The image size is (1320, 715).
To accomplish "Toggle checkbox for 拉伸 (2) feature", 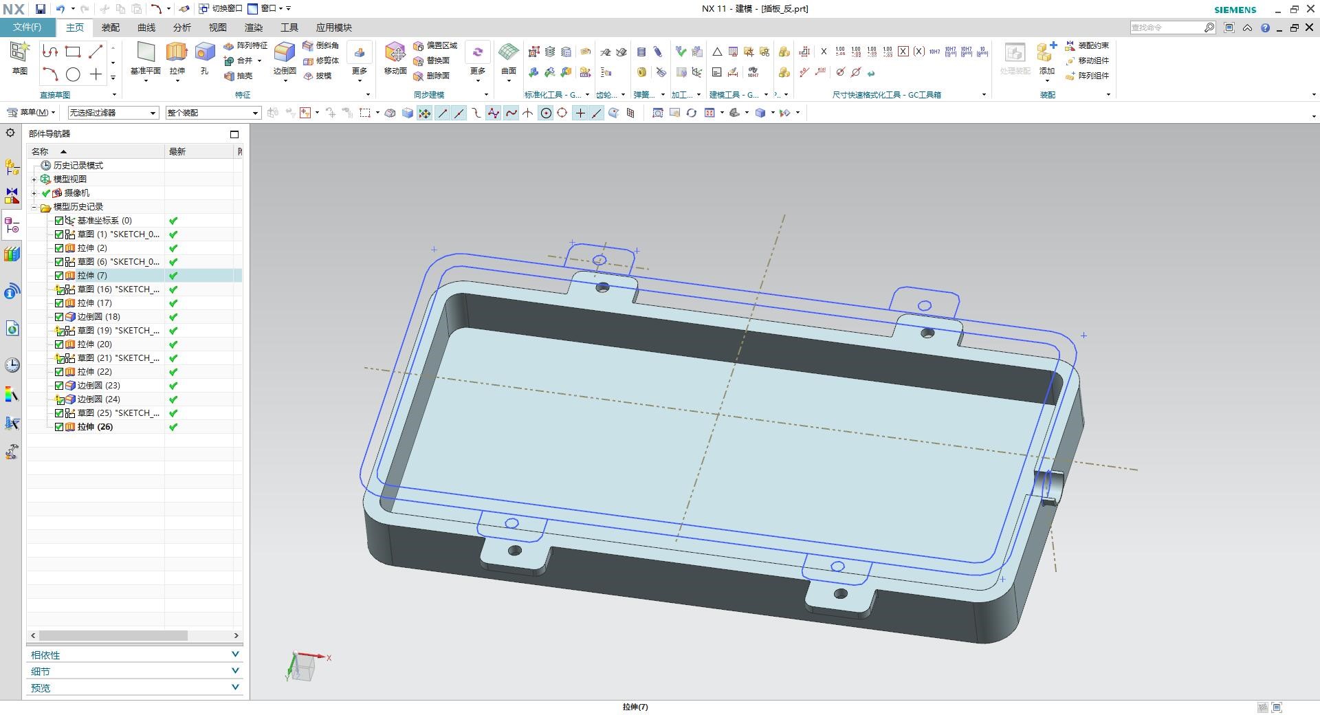I will 59,248.
